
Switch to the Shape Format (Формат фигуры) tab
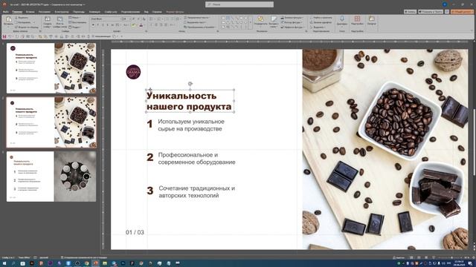[x=176, y=12]
